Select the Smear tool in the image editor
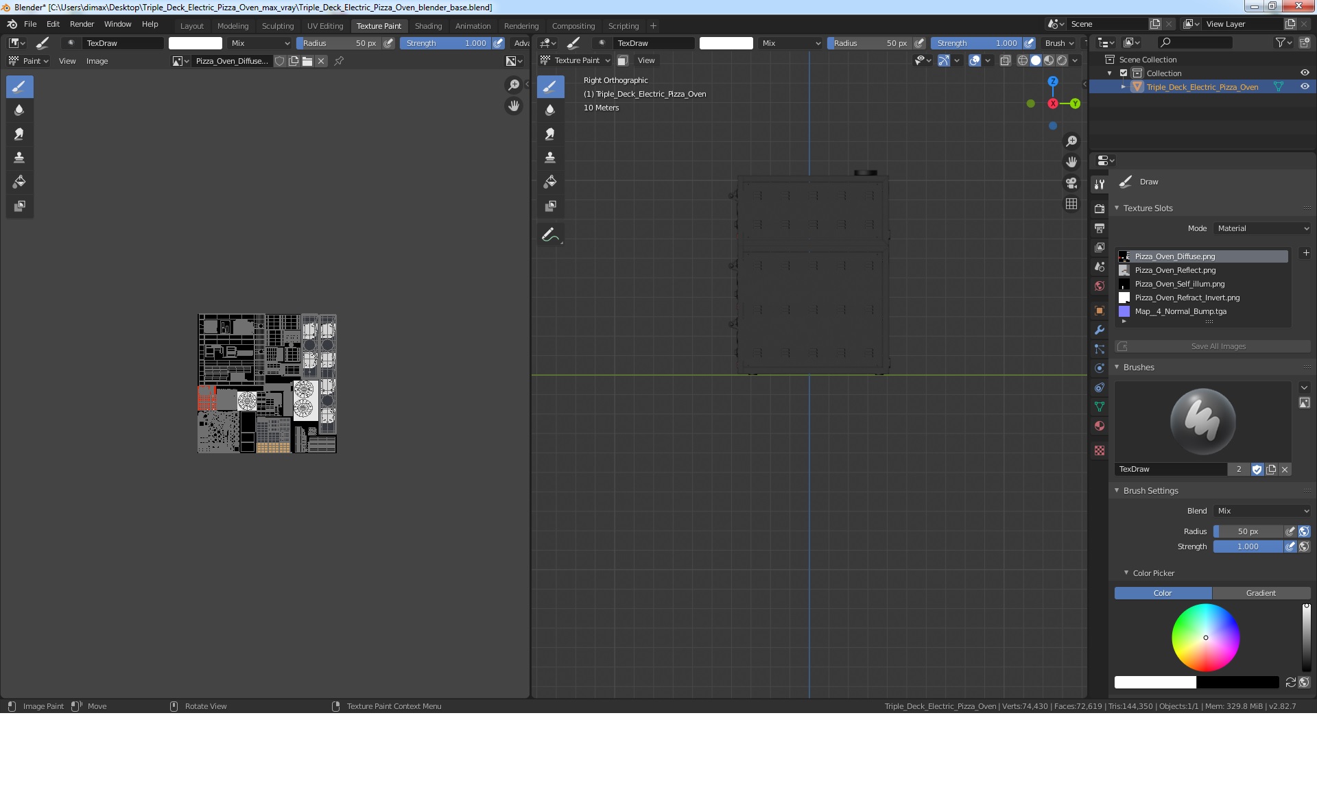The image size is (1317, 794). point(19,134)
